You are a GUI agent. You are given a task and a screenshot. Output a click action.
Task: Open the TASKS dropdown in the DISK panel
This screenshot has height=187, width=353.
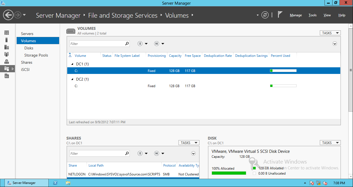click(x=330, y=143)
